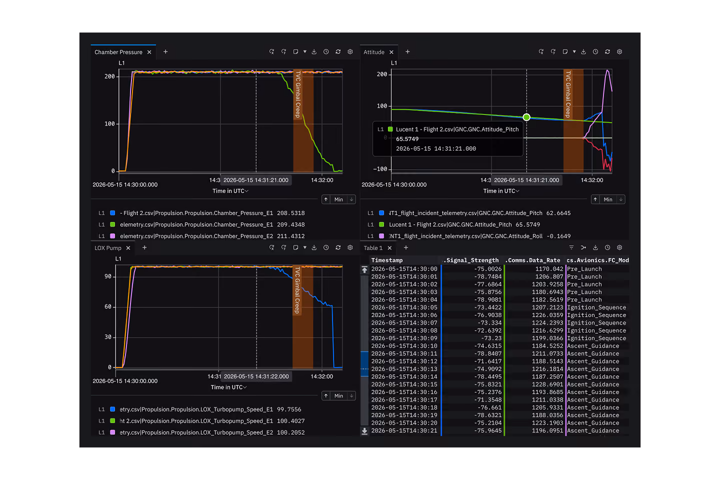Open 'Time in UTC' dropdown under Chamber Pressure chart
The width and height of the screenshot is (720, 480).
[x=230, y=191]
